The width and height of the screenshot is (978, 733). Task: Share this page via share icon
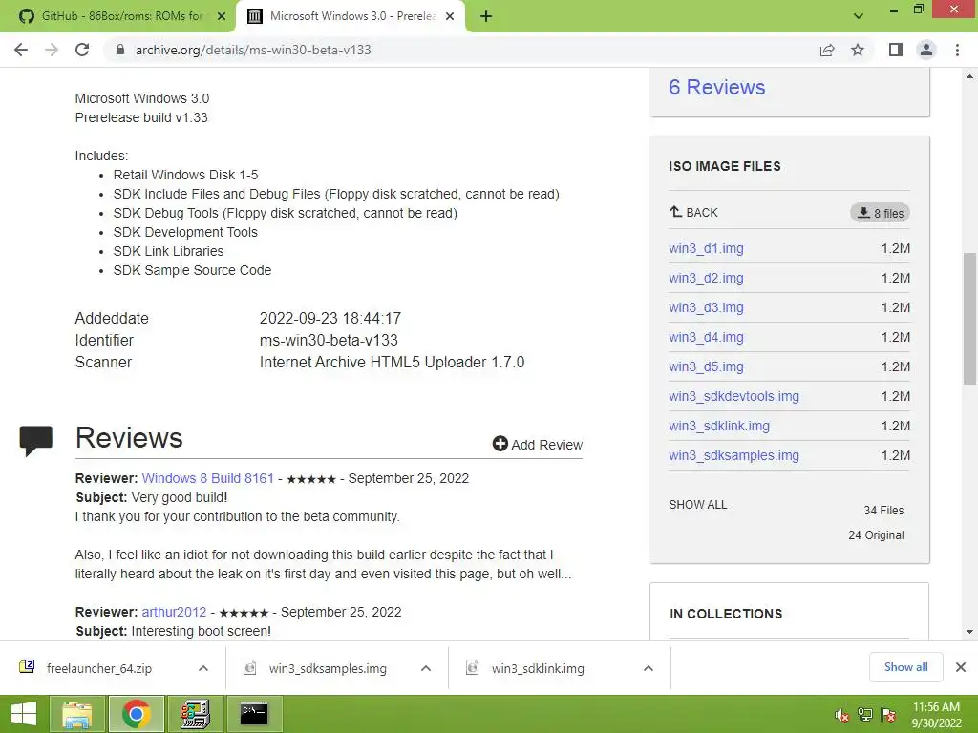[x=827, y=50]
